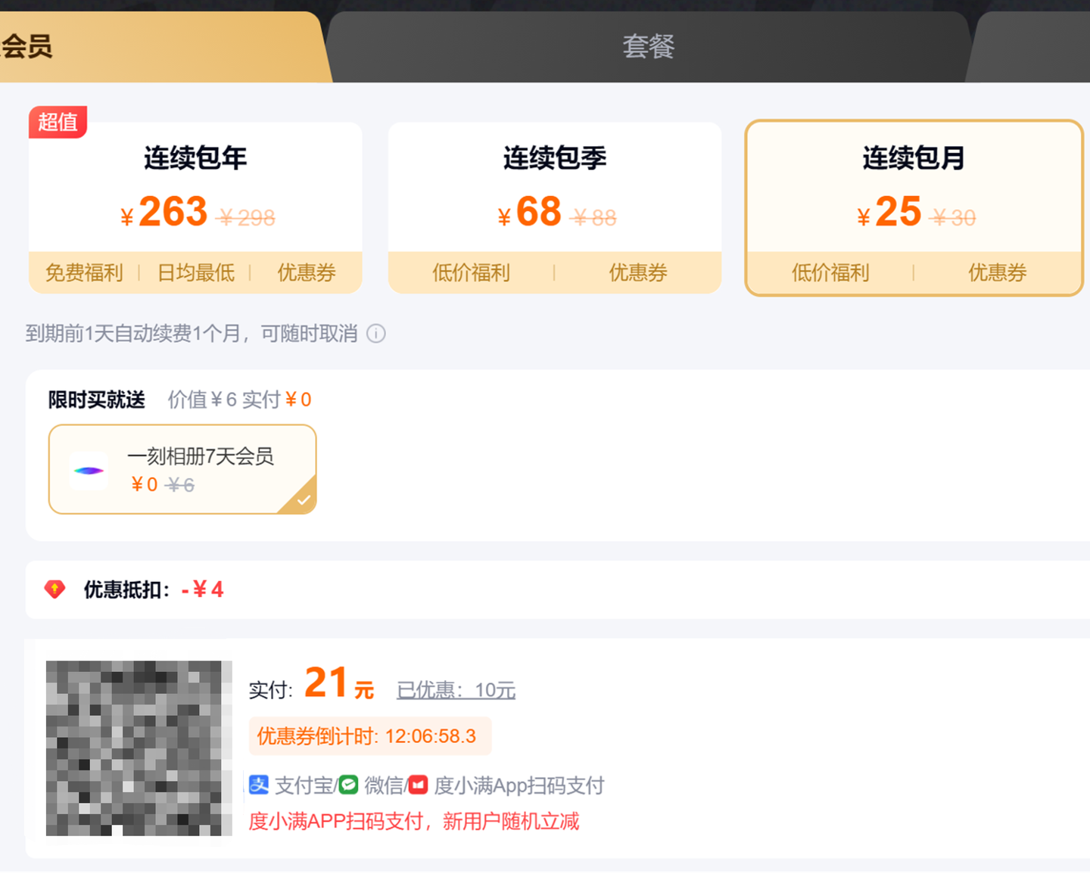
Task: Click the 免费福利 label on the annual plan
Action: tap(84, 273)
